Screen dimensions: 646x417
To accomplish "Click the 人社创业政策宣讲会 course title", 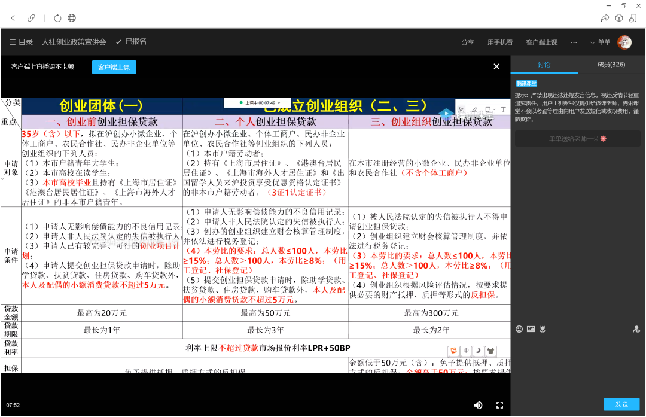I will (74, 42).
